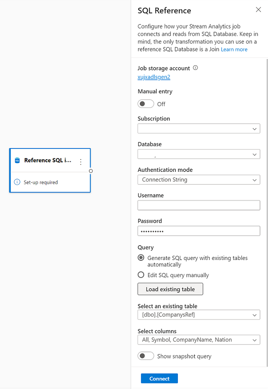The image size is (268, 389).
Task: Expand the Select an existing table dropdown
Action: (199, 315)
